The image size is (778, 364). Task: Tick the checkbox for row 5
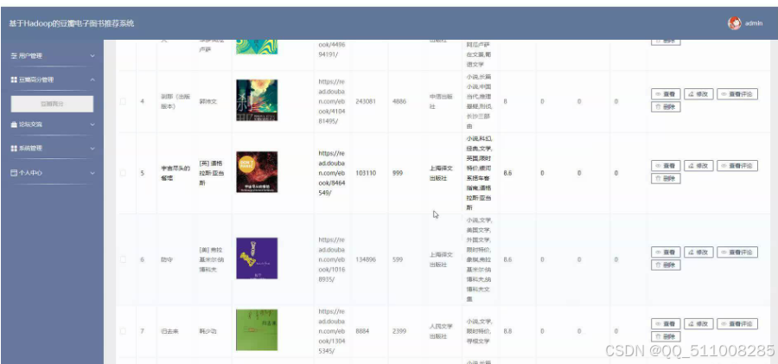(x=123, y=173)
